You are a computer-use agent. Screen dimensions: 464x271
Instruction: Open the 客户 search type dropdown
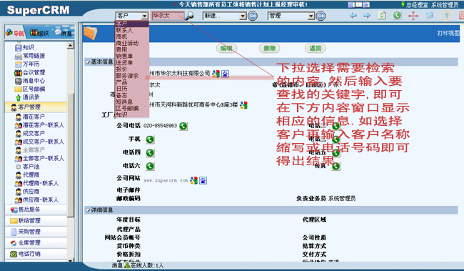[x=144, y=16]
